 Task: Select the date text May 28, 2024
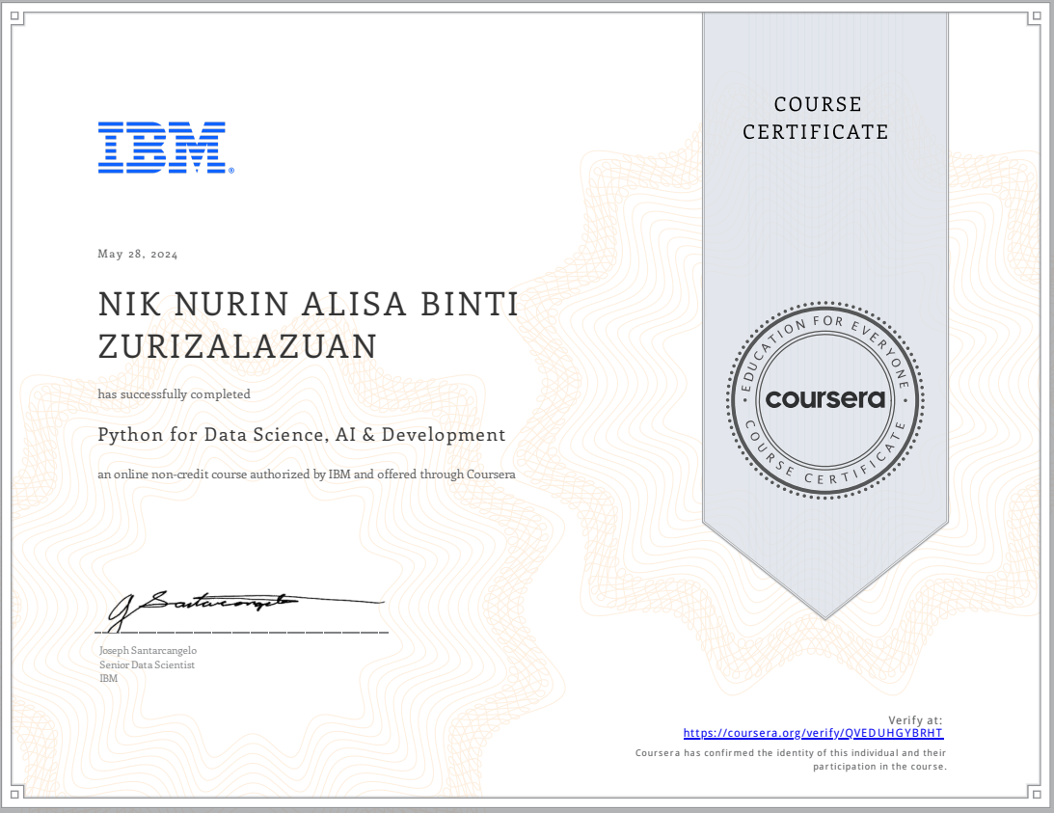click(138, 255)
